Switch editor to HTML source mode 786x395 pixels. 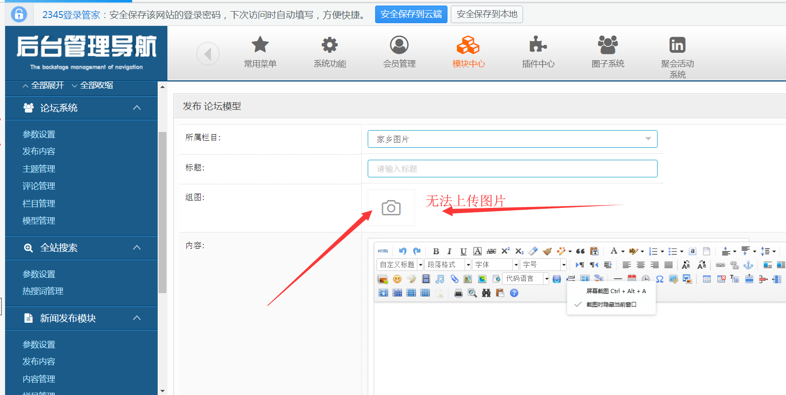click(x=383, y=251)
